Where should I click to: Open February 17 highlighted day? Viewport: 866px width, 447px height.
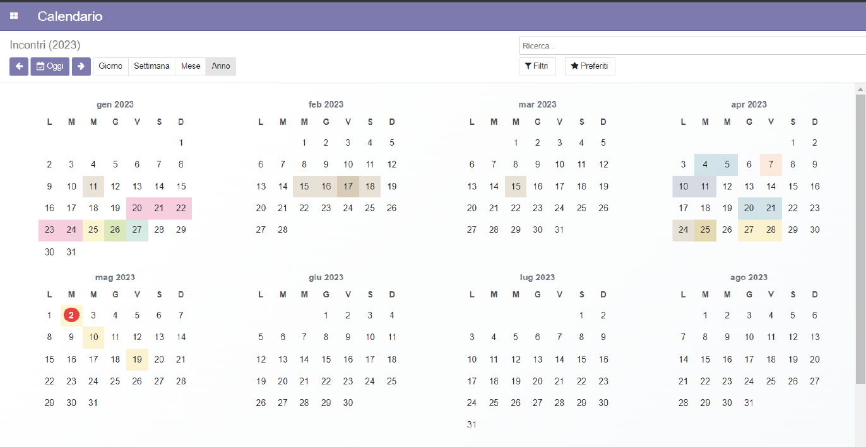pos(348,187)
